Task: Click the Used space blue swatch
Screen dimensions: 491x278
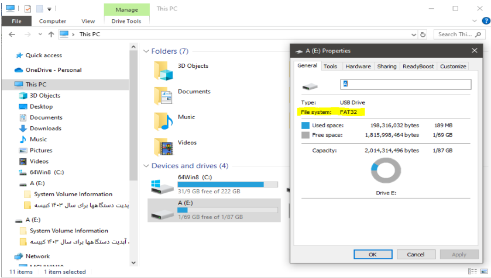Action: [x=305, y=126]
